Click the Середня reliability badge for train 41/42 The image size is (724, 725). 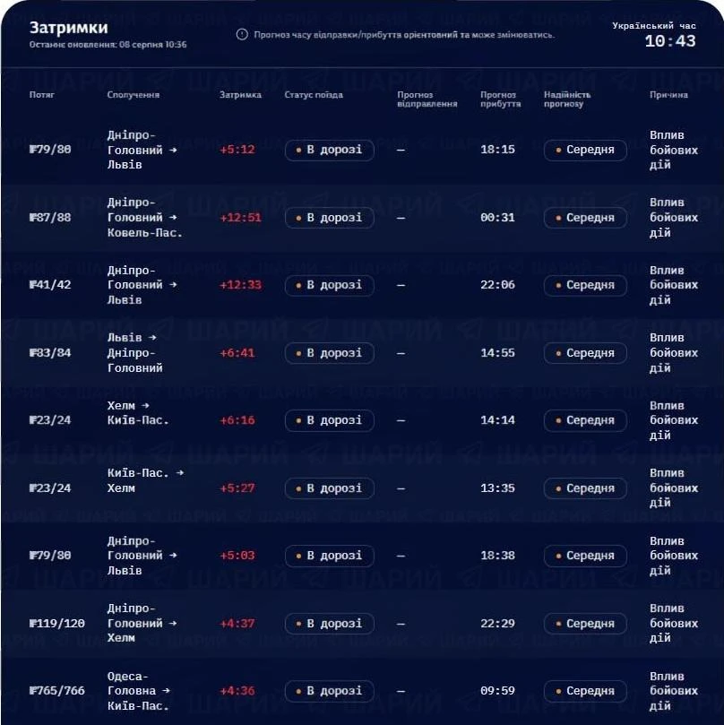(x=585, y=285)
